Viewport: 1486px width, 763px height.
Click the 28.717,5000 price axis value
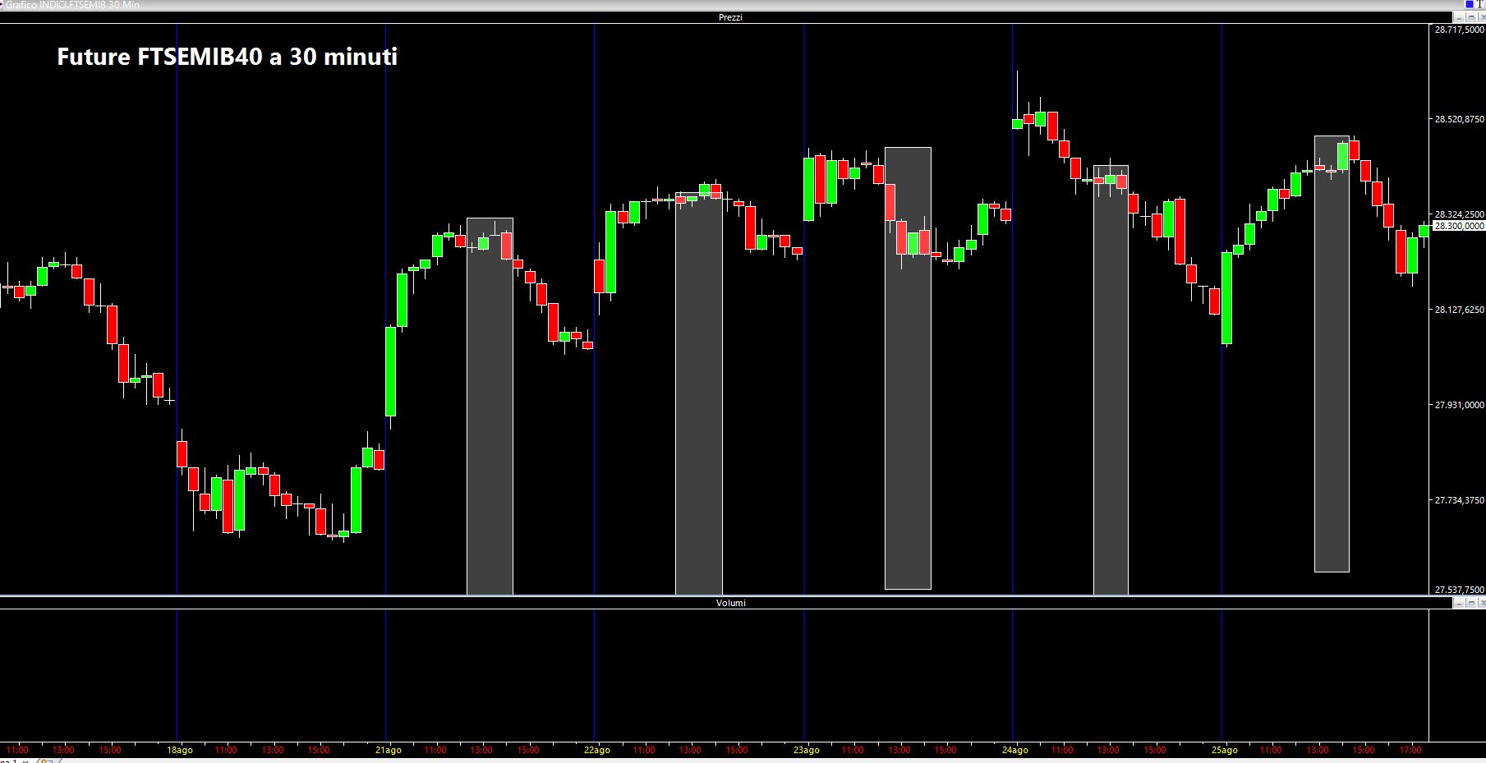click(x=1459, y=30)
